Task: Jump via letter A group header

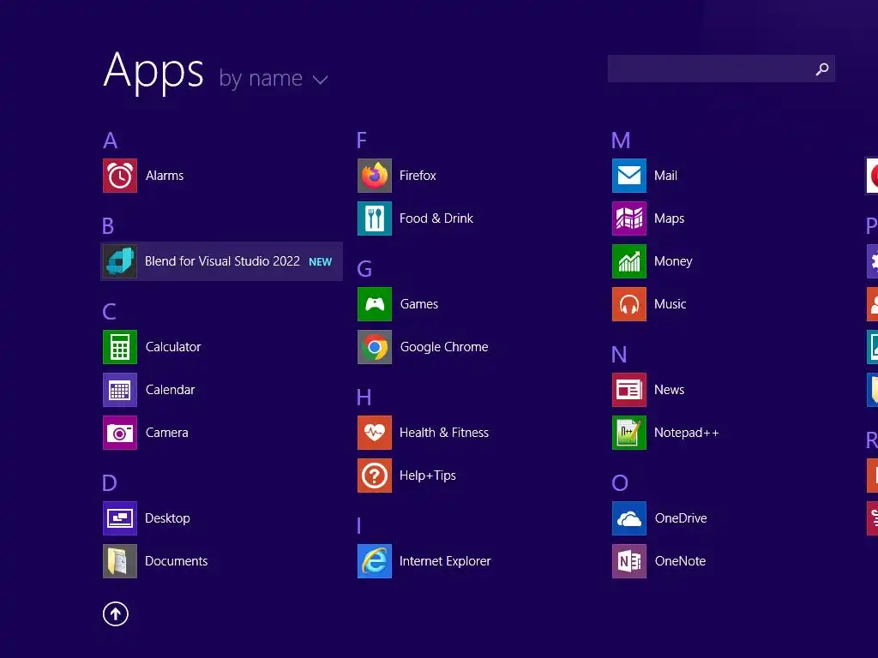Action: pos(111,141)
